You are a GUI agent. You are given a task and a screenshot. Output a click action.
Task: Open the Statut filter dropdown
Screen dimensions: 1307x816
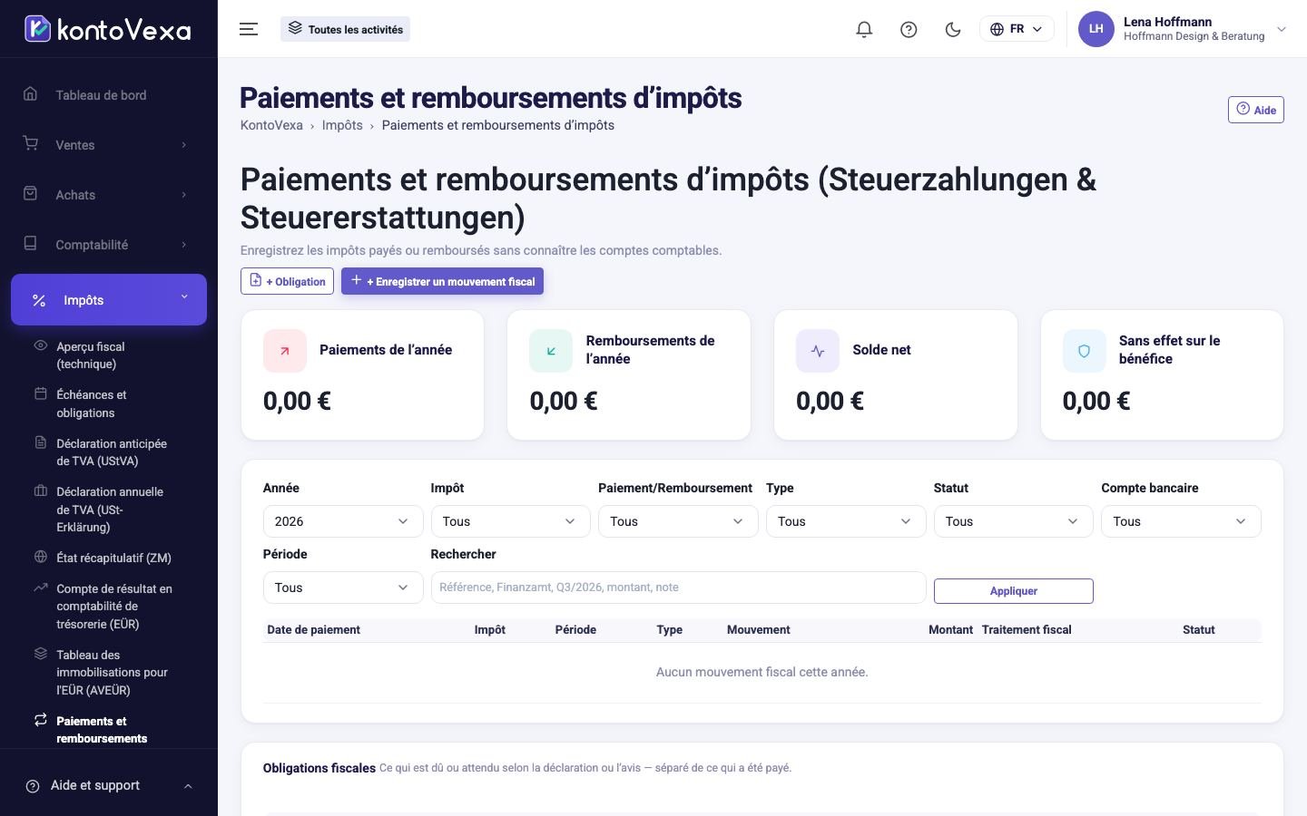click(x=1013, y=521)
